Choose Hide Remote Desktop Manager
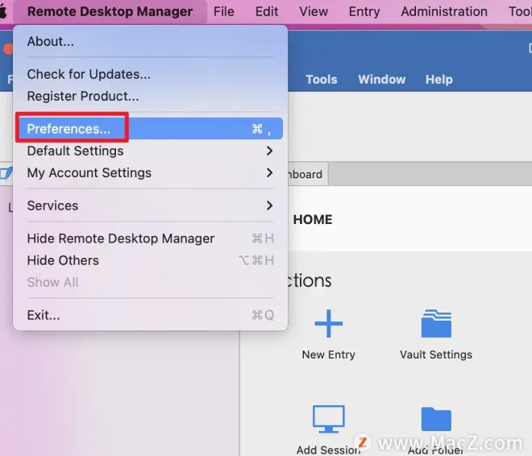This screenshot has height=456, width=532. pyautogui.click(x=149, y=238)
